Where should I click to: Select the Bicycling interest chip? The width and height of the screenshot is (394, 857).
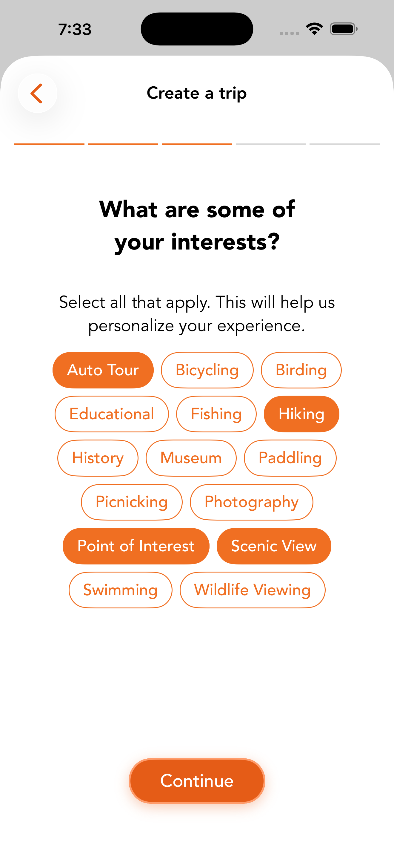pos(207,370)
